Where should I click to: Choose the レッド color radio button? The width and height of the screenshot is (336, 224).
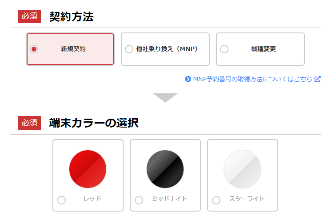click(61, 200)
